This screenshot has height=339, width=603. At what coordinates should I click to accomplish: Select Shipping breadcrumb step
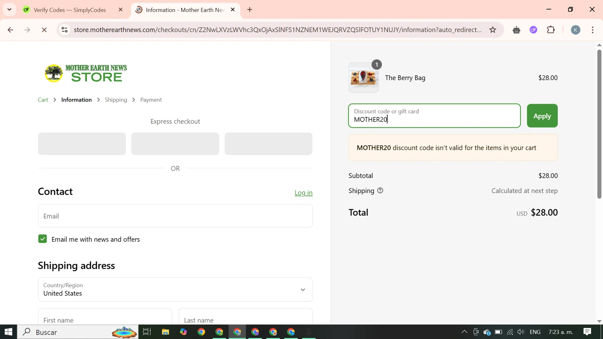pyautogui.click(x=116, y=100)
